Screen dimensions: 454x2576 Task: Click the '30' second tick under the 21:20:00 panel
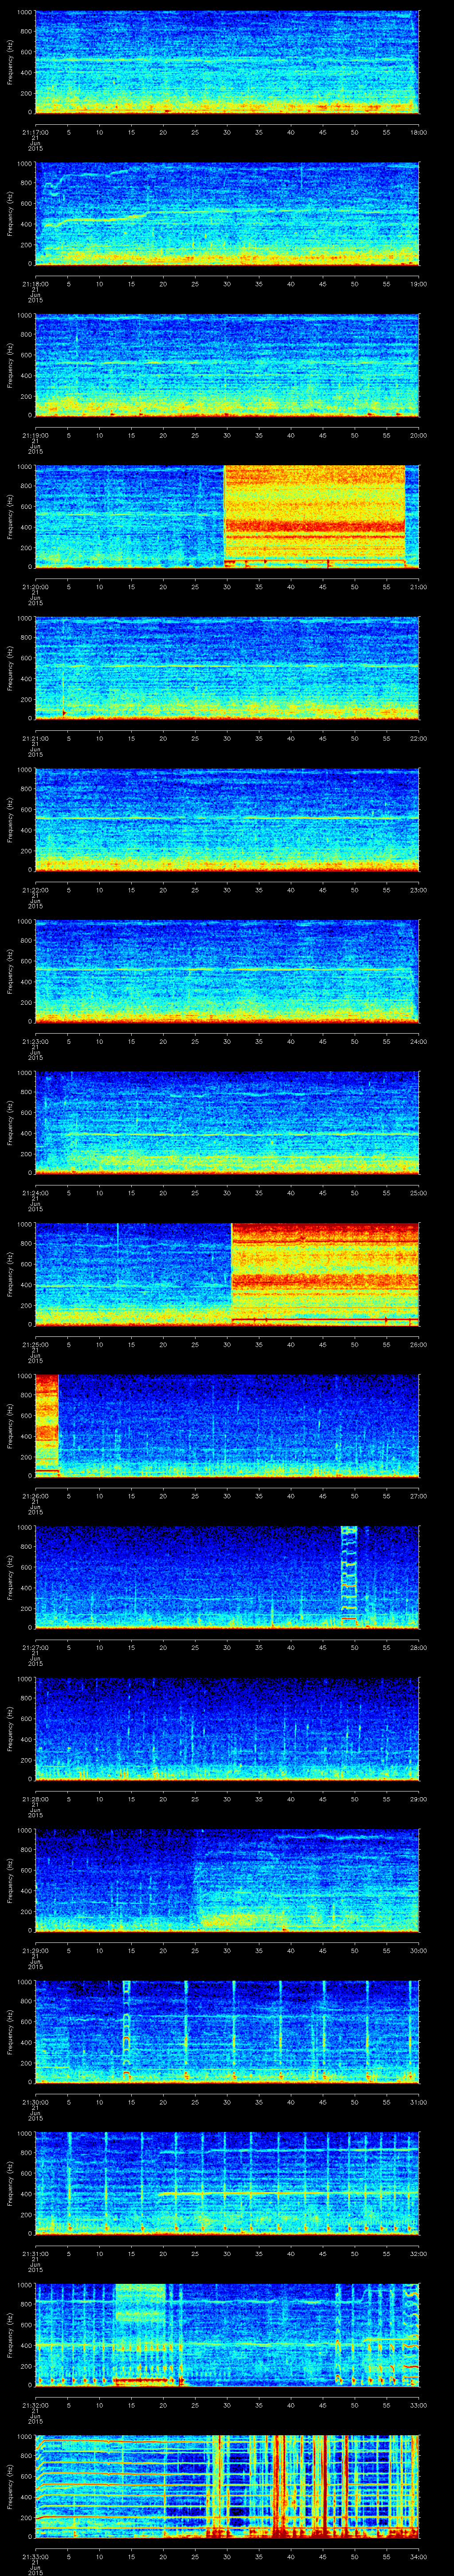pos(227,586)
